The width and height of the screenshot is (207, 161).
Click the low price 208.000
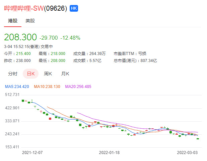coord(58,61)
